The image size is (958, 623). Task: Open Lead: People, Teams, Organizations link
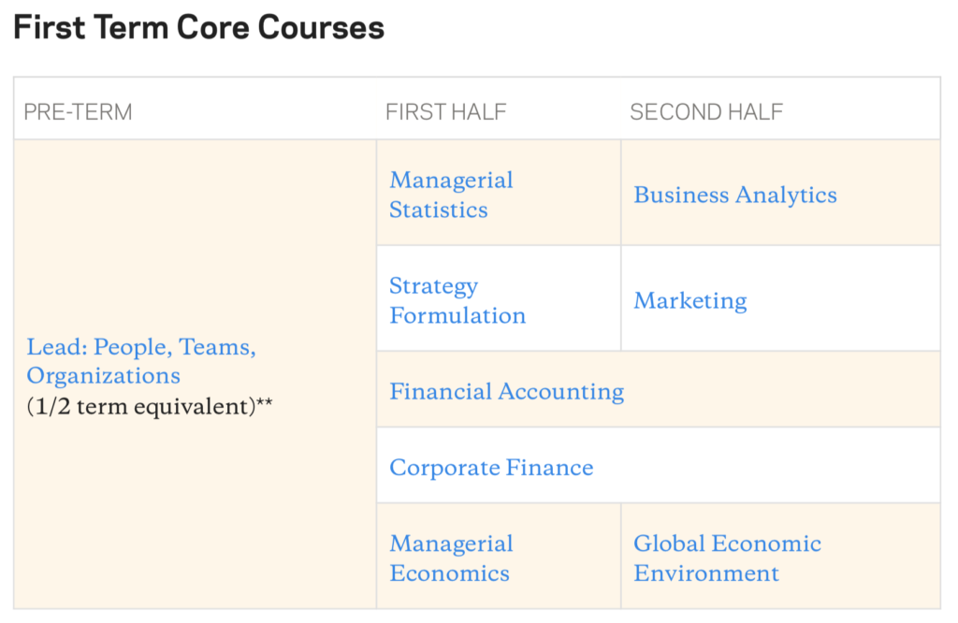click(x=141, y=361)
